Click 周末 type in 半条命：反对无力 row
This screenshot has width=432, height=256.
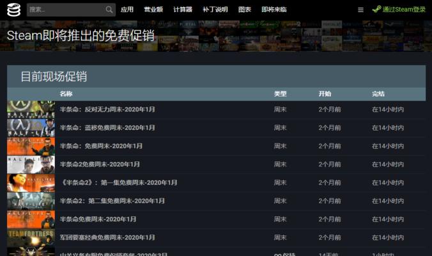click(x=280, y=109)
